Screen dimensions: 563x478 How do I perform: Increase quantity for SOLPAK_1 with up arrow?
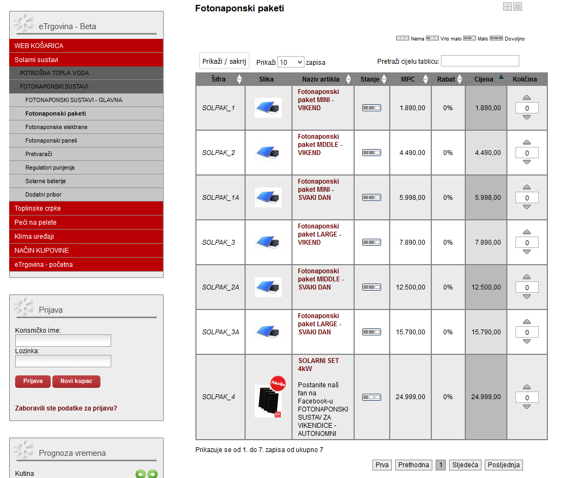click(x=527, y=98)
